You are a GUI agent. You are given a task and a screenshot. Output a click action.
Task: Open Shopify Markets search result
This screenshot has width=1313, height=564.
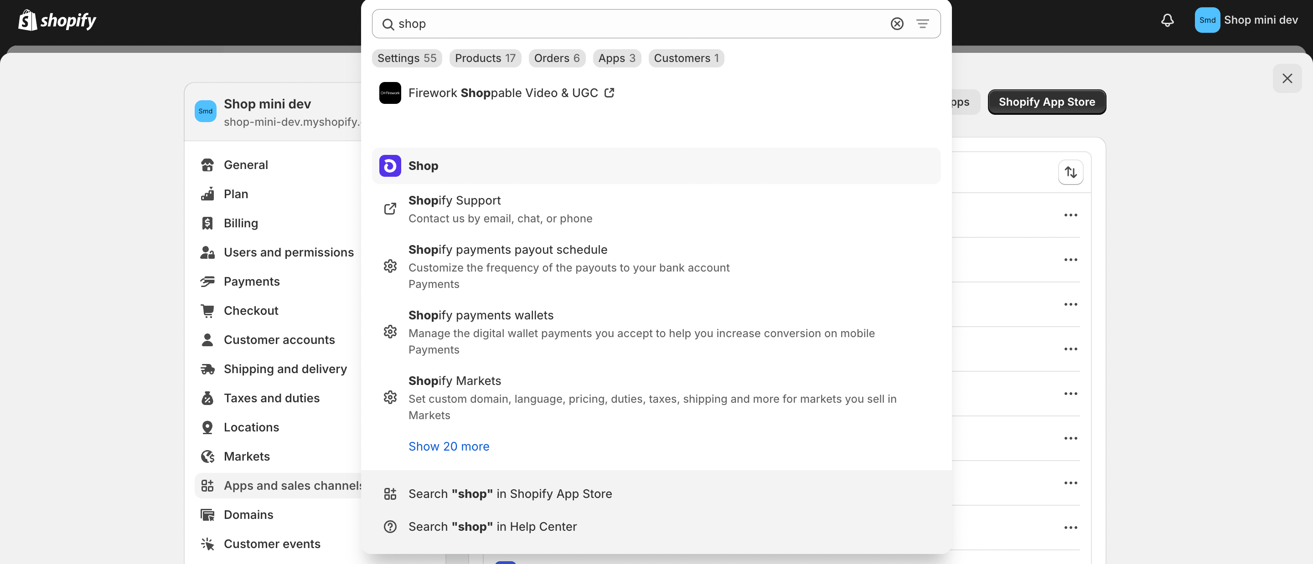(656, 398)
